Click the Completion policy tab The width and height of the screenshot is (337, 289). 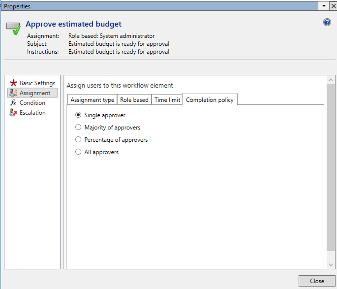coord(210,100)
